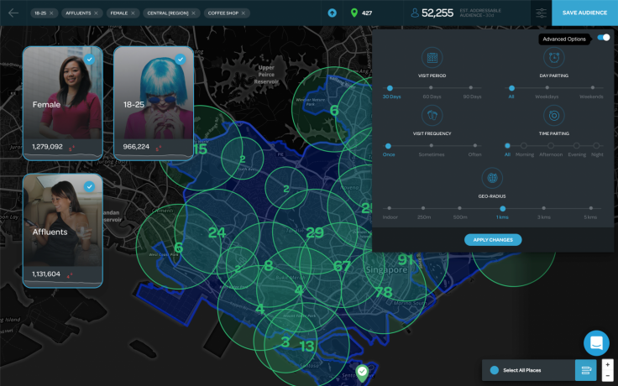Select All in Time Parting
This screenshot has height=386, width=618.
click(x=507, y=146)
